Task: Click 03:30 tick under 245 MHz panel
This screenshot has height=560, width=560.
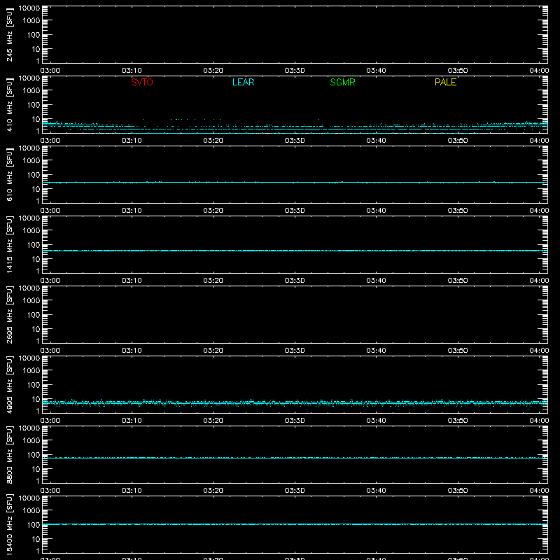Action: click(x=295, y=71)
